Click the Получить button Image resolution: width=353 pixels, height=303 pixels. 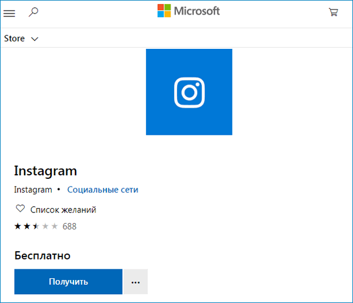(68, 282)
